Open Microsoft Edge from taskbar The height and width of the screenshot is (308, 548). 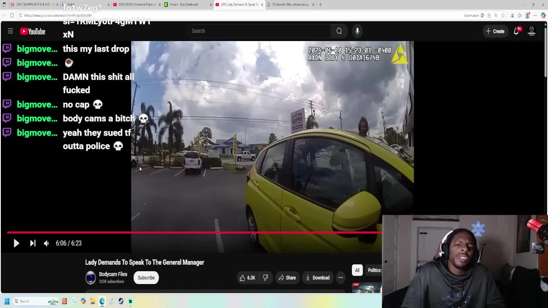pyautogui.click(x=102, y=301)
